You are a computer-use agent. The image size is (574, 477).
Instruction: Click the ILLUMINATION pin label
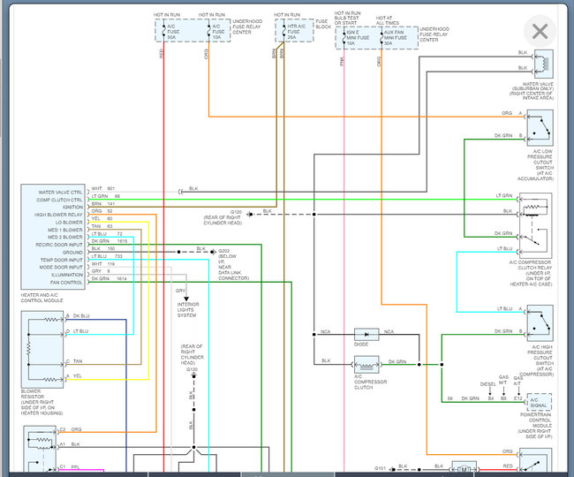tap(67, 275)
